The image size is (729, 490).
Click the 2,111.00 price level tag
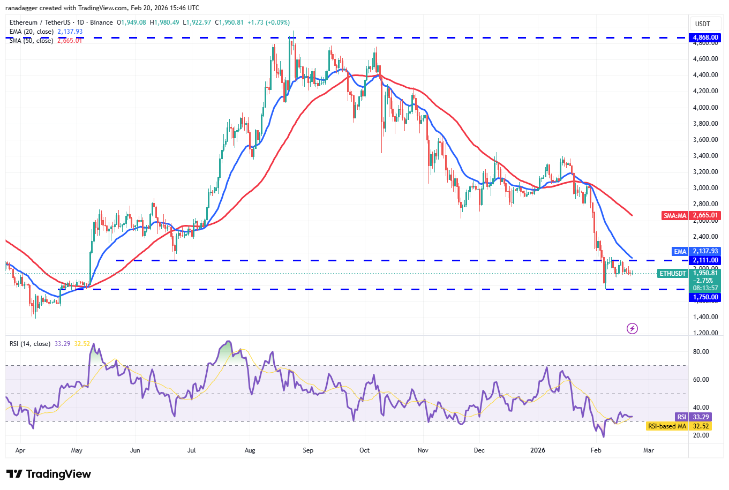(704, 260)
